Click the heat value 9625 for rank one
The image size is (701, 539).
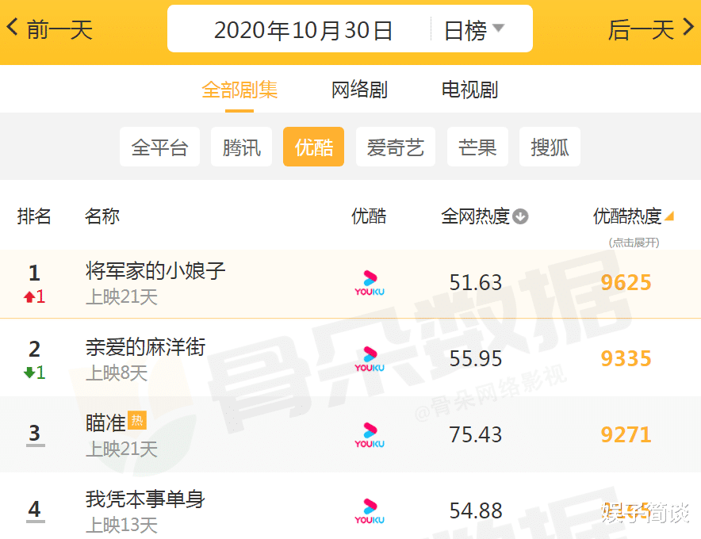(626, 283)
